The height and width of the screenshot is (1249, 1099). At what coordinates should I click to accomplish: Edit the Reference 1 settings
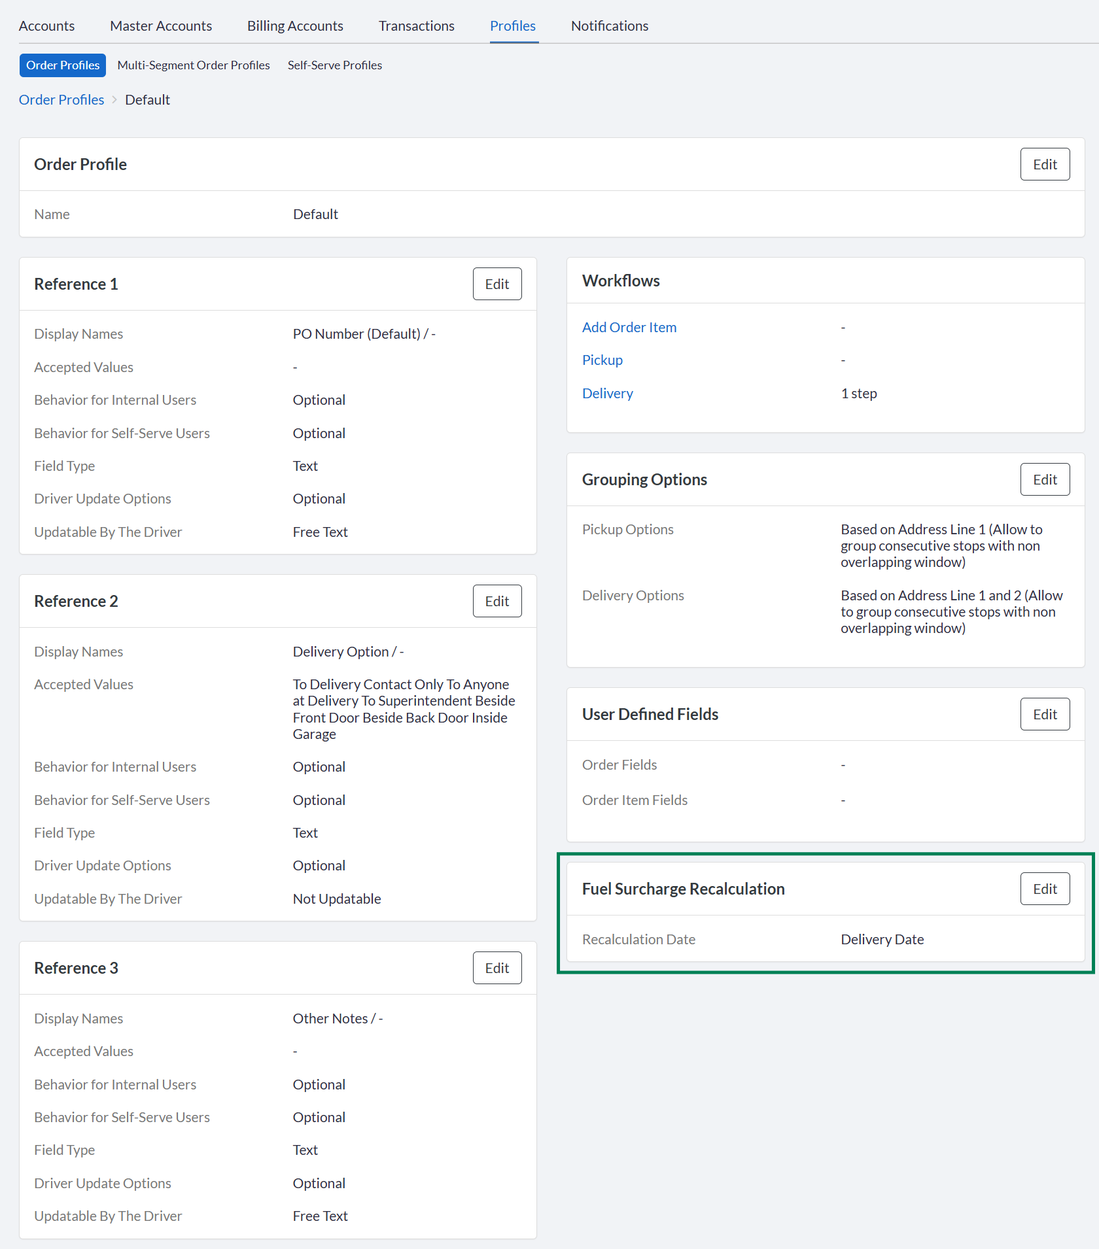point(497,284)
